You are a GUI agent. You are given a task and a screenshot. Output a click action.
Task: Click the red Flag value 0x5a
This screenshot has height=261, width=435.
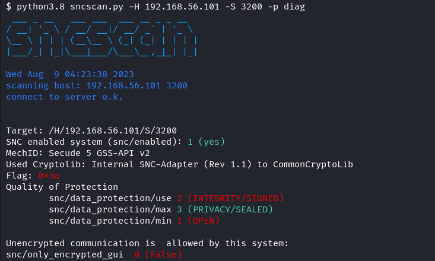click(49, 176)
